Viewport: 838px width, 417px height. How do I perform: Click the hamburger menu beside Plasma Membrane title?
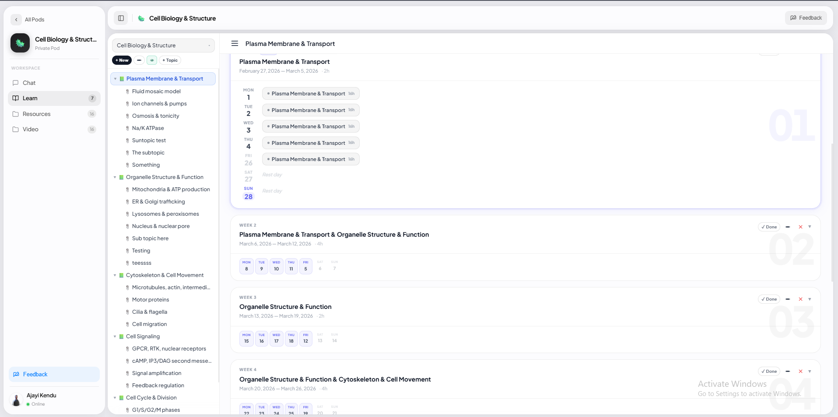[235, 44]
